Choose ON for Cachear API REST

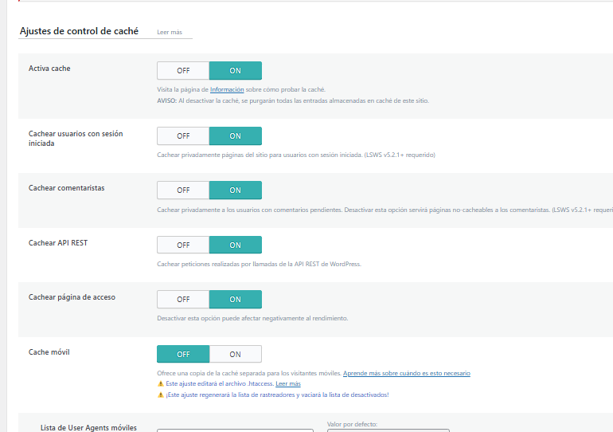click(236, 245)
